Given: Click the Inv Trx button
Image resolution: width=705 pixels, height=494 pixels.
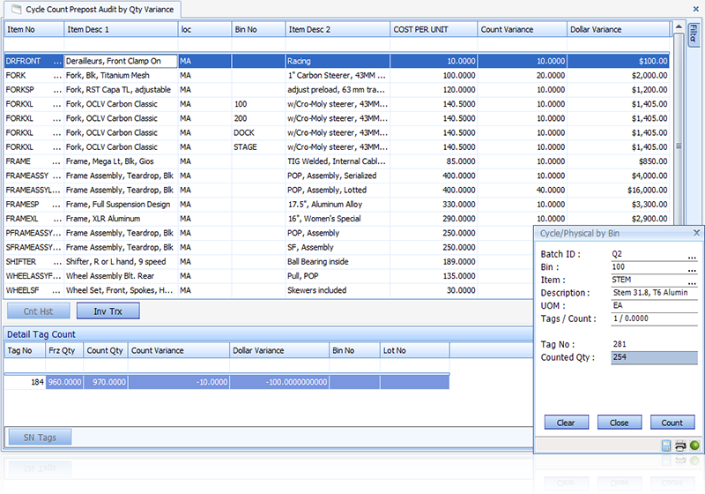Looking at the screenshot, I should (108, 311).
